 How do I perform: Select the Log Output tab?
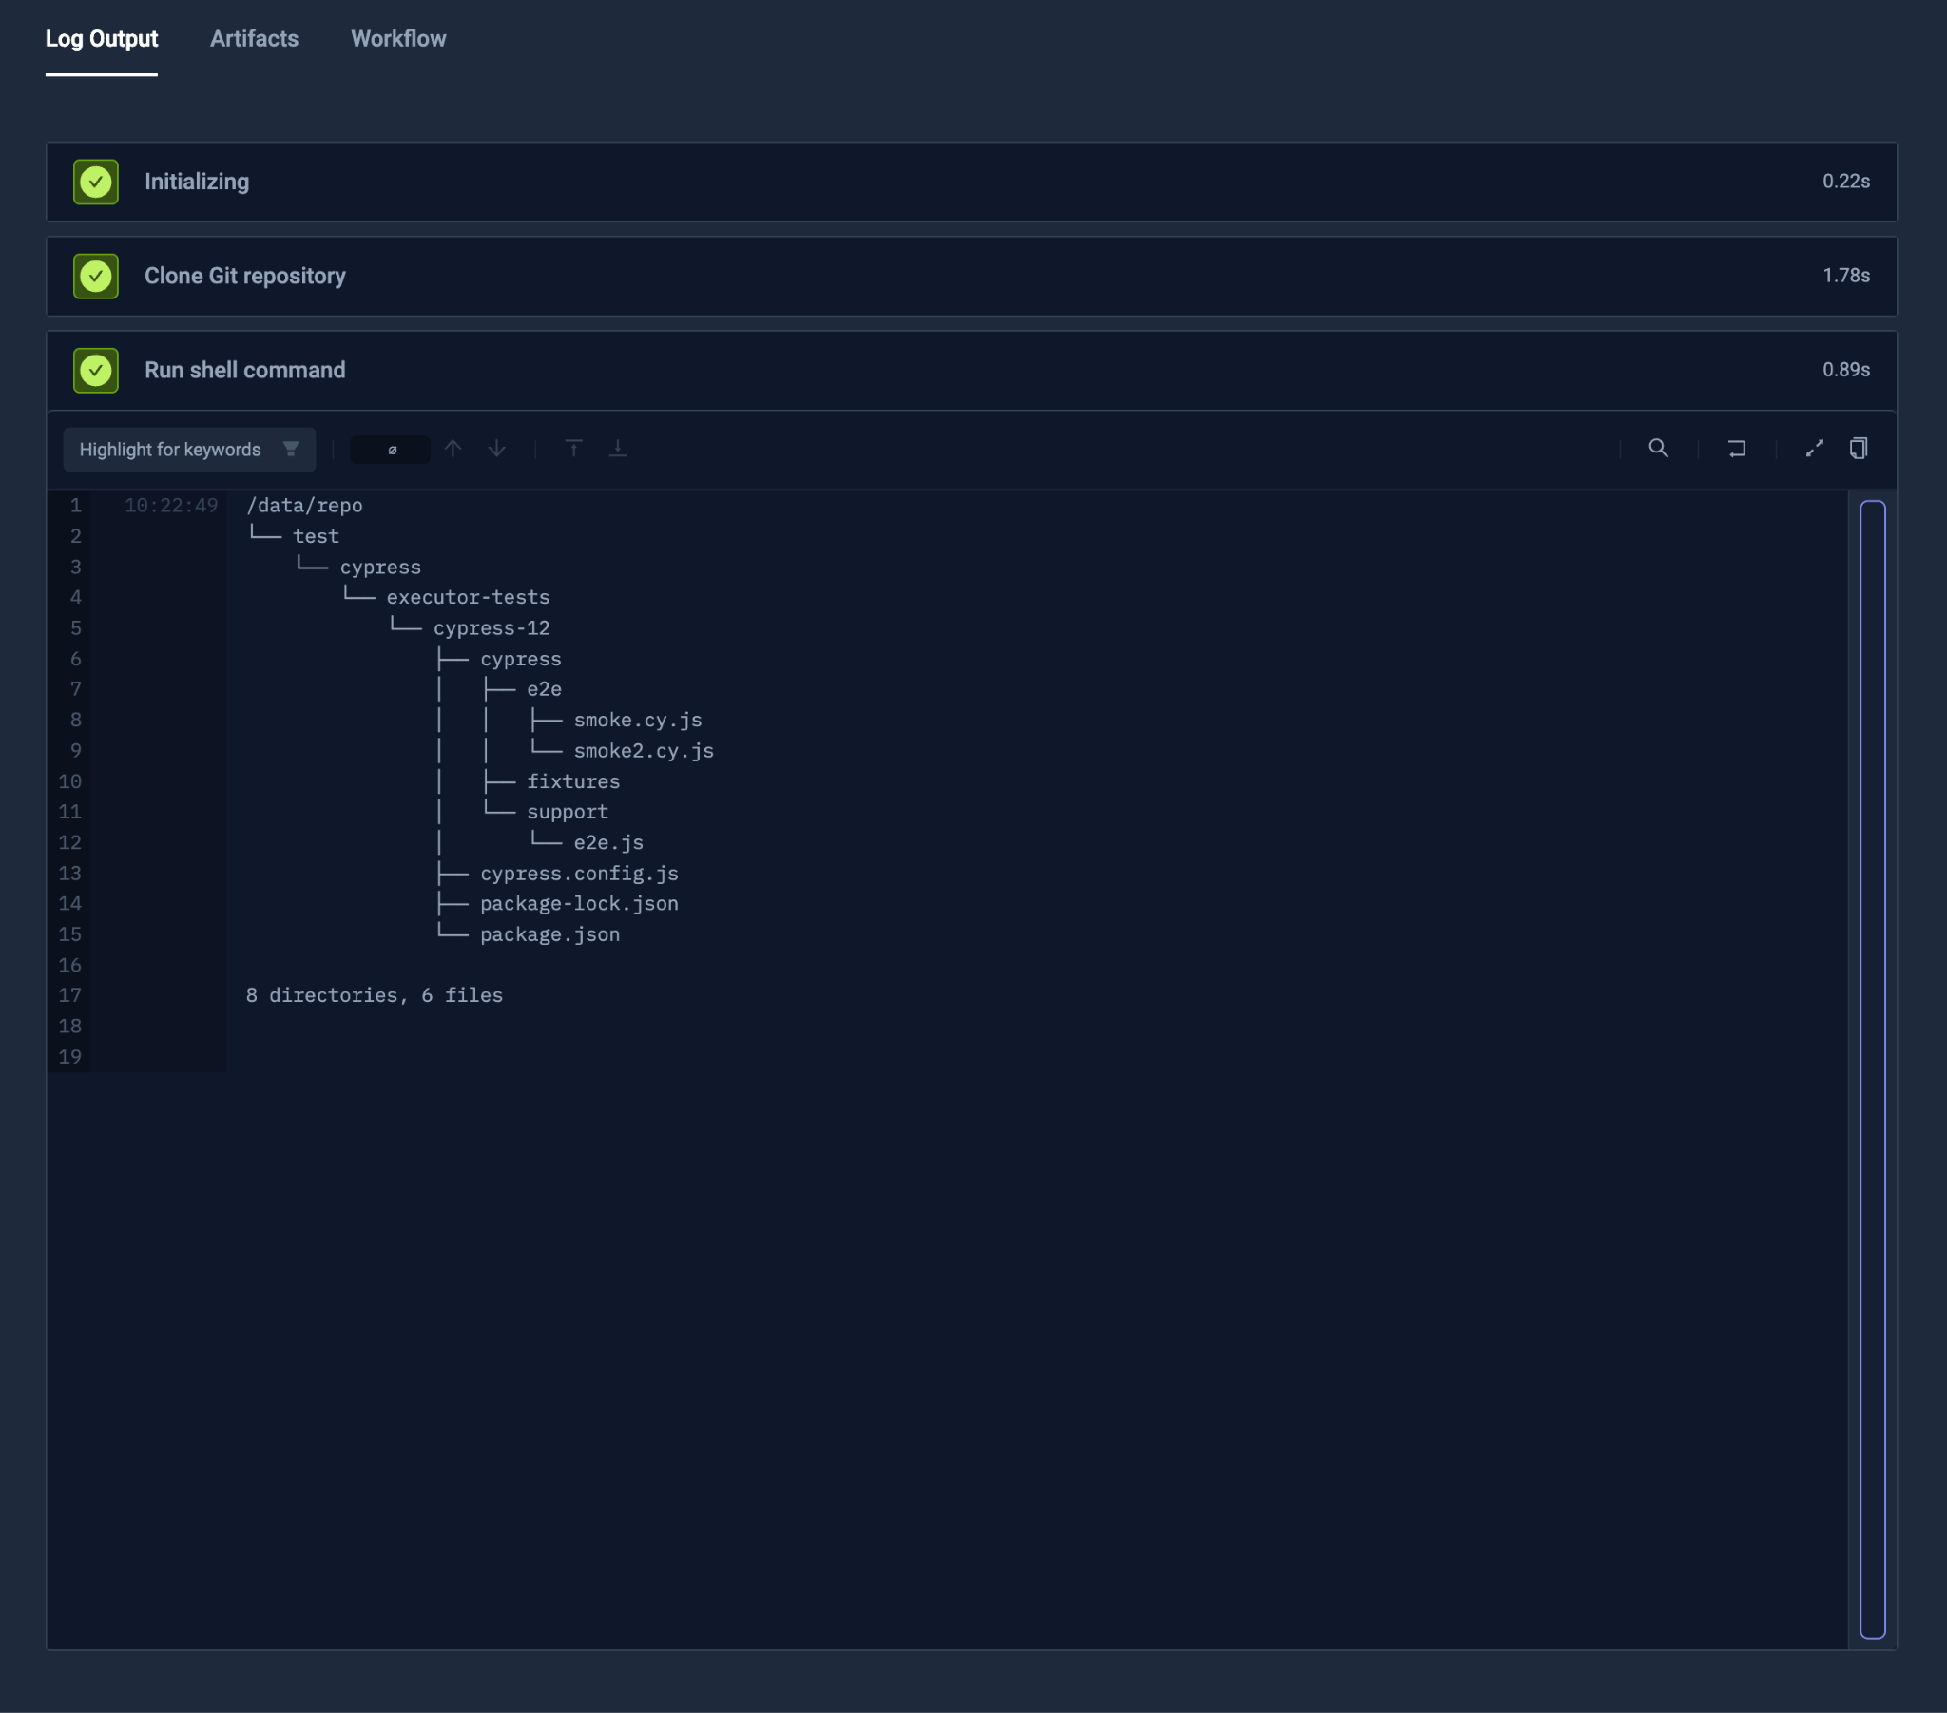102,39
